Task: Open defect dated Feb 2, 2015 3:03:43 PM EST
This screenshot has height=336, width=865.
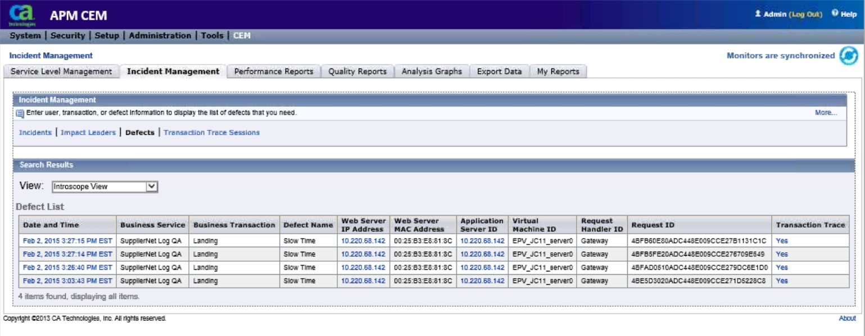Action: (67, 281)
